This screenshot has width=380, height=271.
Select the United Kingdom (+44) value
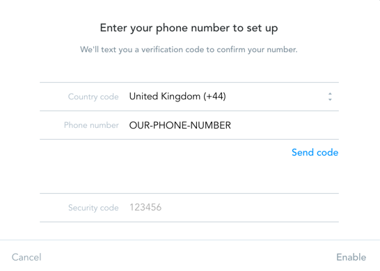[x=177, y=97]
